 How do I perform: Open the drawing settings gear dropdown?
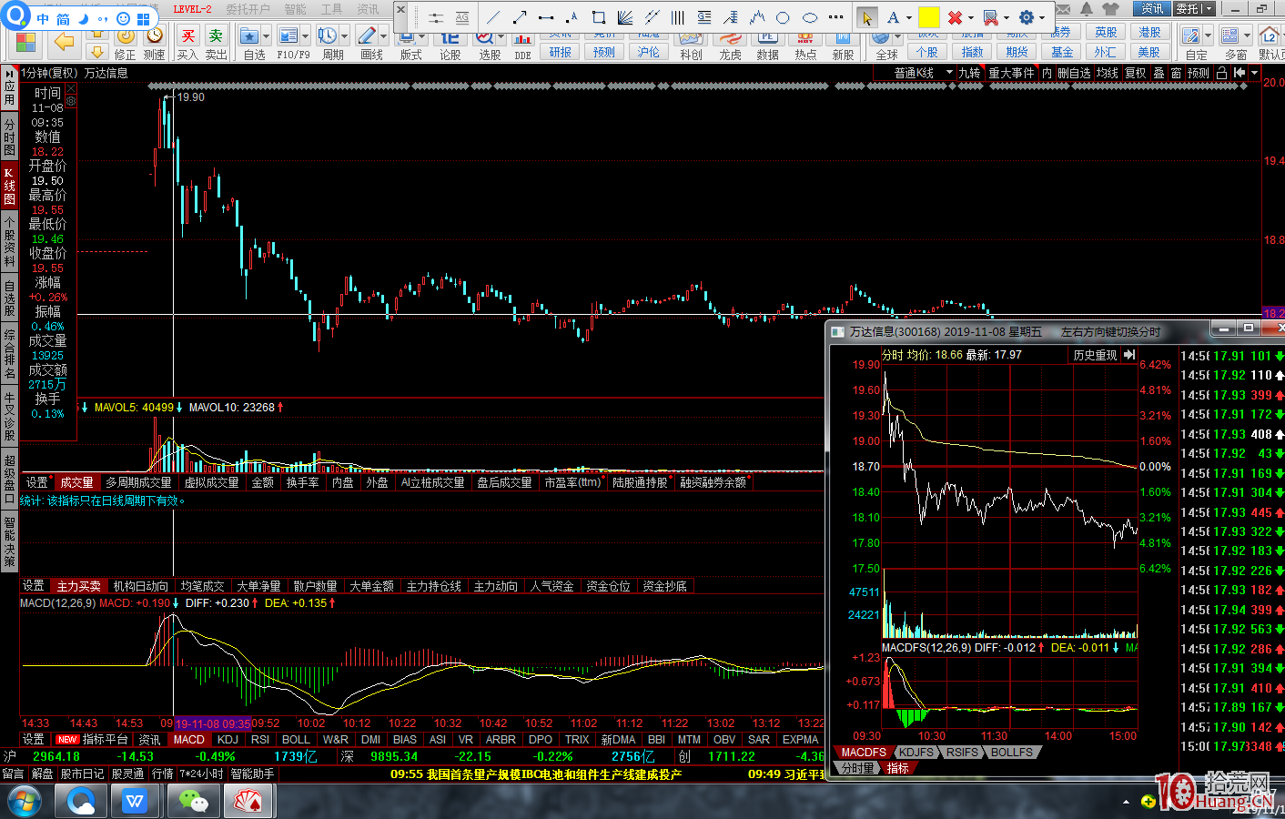coord(1042,18)
